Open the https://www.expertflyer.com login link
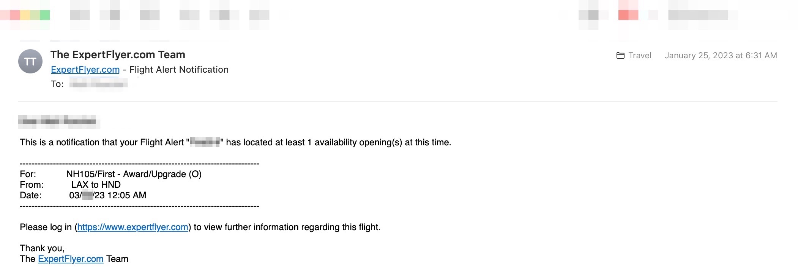This screenshot has width=798, height=271. click(x=133, y=227)
